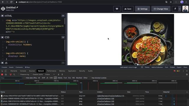Go forward in browser
The width and height of the screenshot is (189, 106).
tap(7, 2)
